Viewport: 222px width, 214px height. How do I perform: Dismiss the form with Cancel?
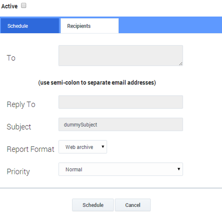click(133, 205)
